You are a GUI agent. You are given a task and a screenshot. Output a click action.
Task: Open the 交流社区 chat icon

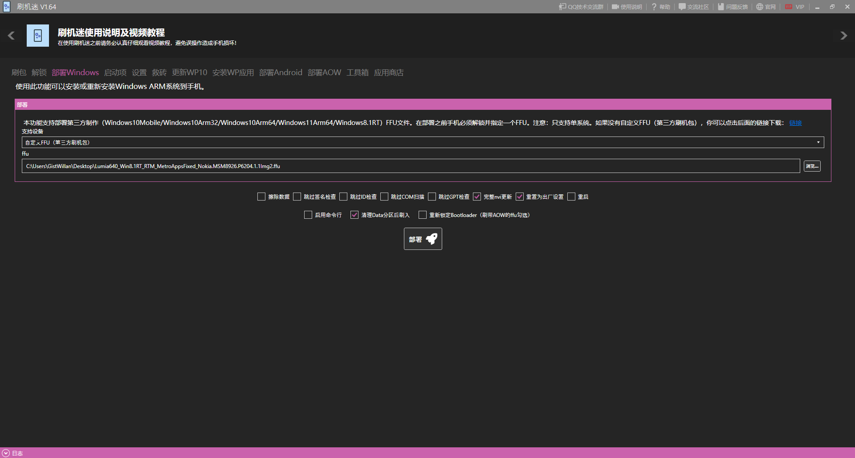click(682, 7)
